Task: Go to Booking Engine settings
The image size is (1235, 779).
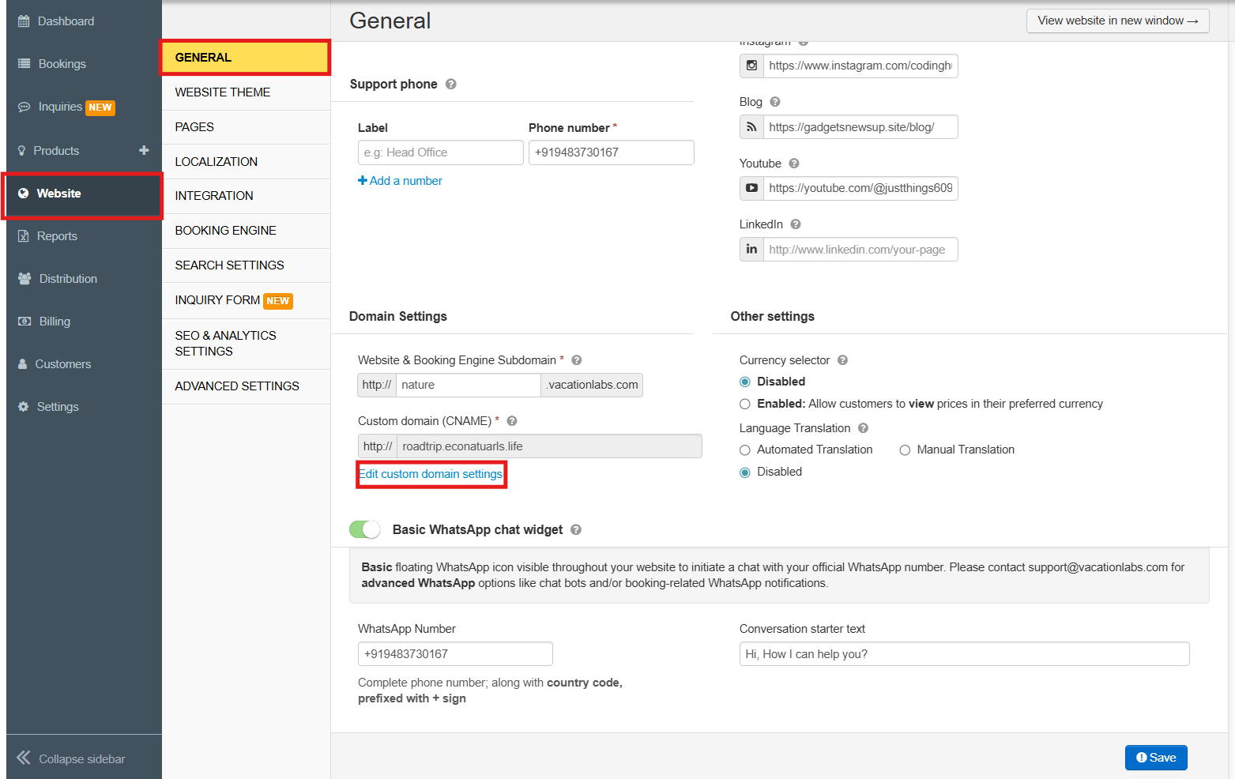Action: coord(226,231)
